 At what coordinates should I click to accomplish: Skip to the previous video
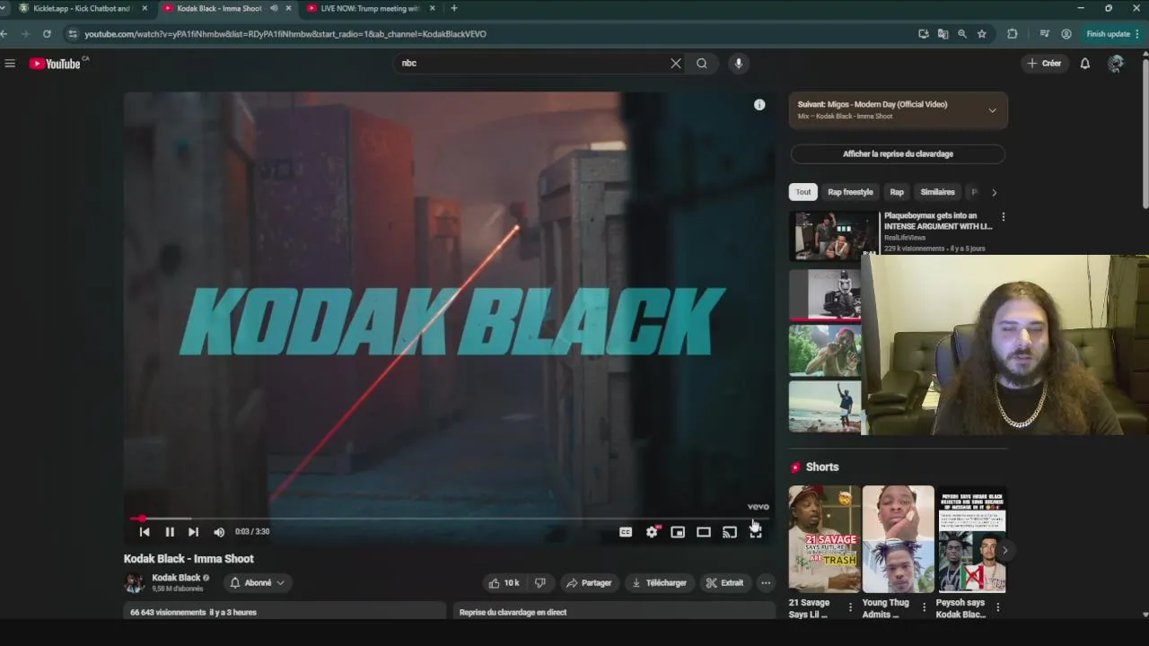pos(145,532)
